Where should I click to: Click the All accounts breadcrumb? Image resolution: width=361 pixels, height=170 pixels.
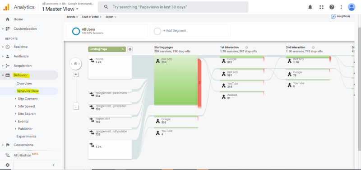click(50, 4)
